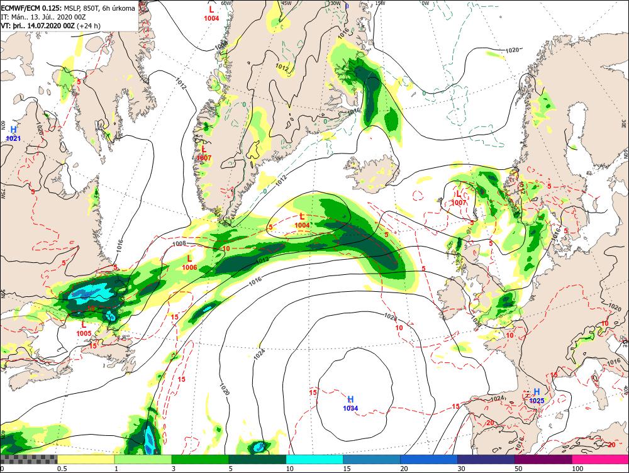The height and width of the screenshot is (473, 629).
Task: Click the L 1005 low pressure label
Action: (84, 328)
